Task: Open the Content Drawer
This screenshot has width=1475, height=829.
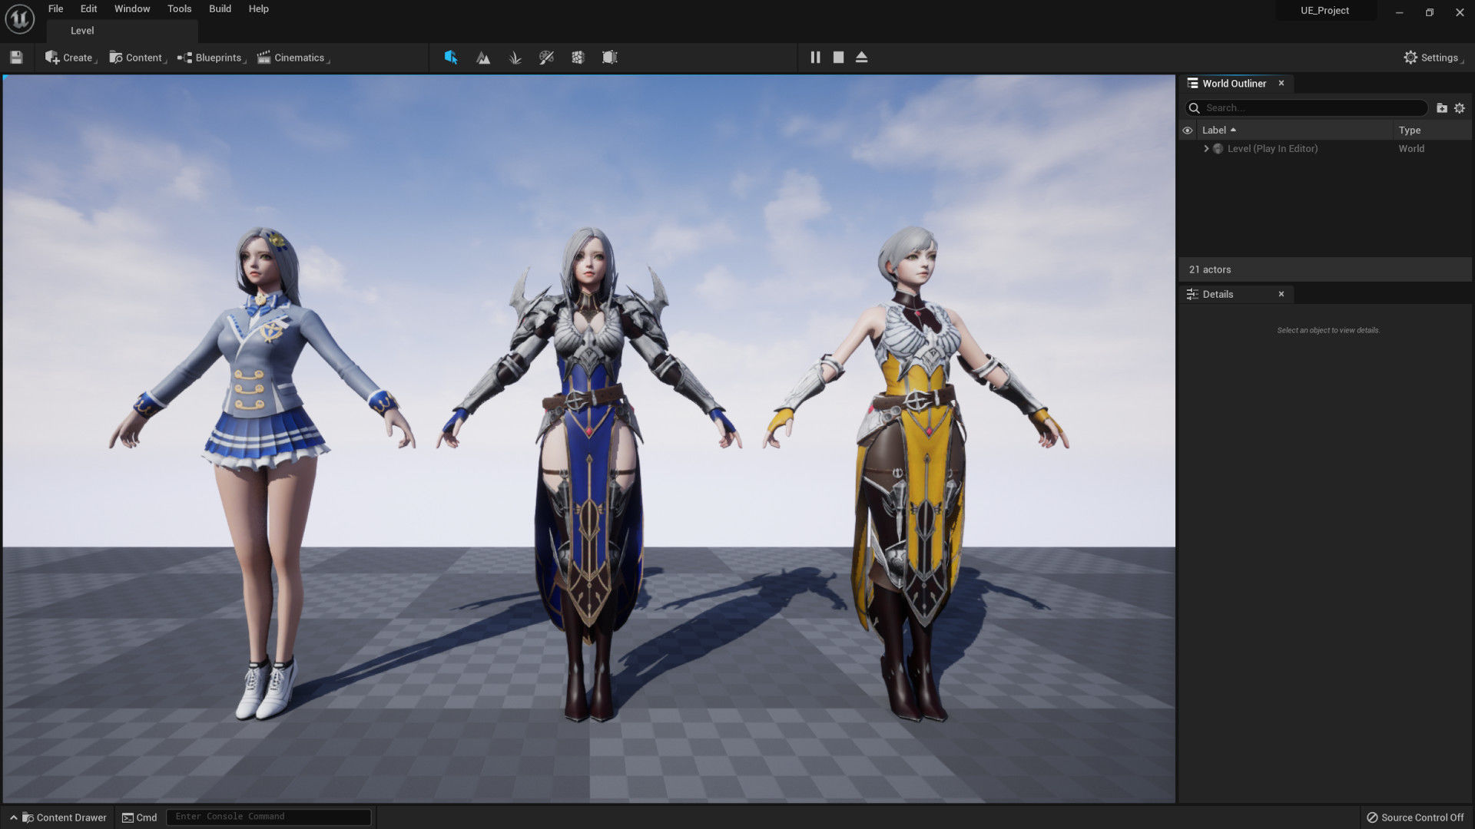Action: [x=65, y=817]
